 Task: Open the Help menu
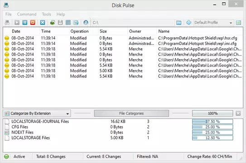[61, 14]
